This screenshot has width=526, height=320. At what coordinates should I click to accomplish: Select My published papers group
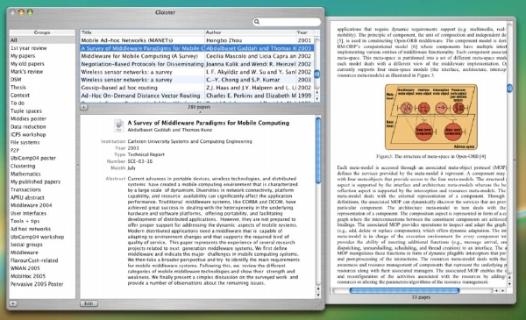(42, 181)
